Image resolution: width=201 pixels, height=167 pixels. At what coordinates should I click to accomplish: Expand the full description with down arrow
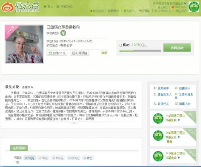click(x=74, y=122)
